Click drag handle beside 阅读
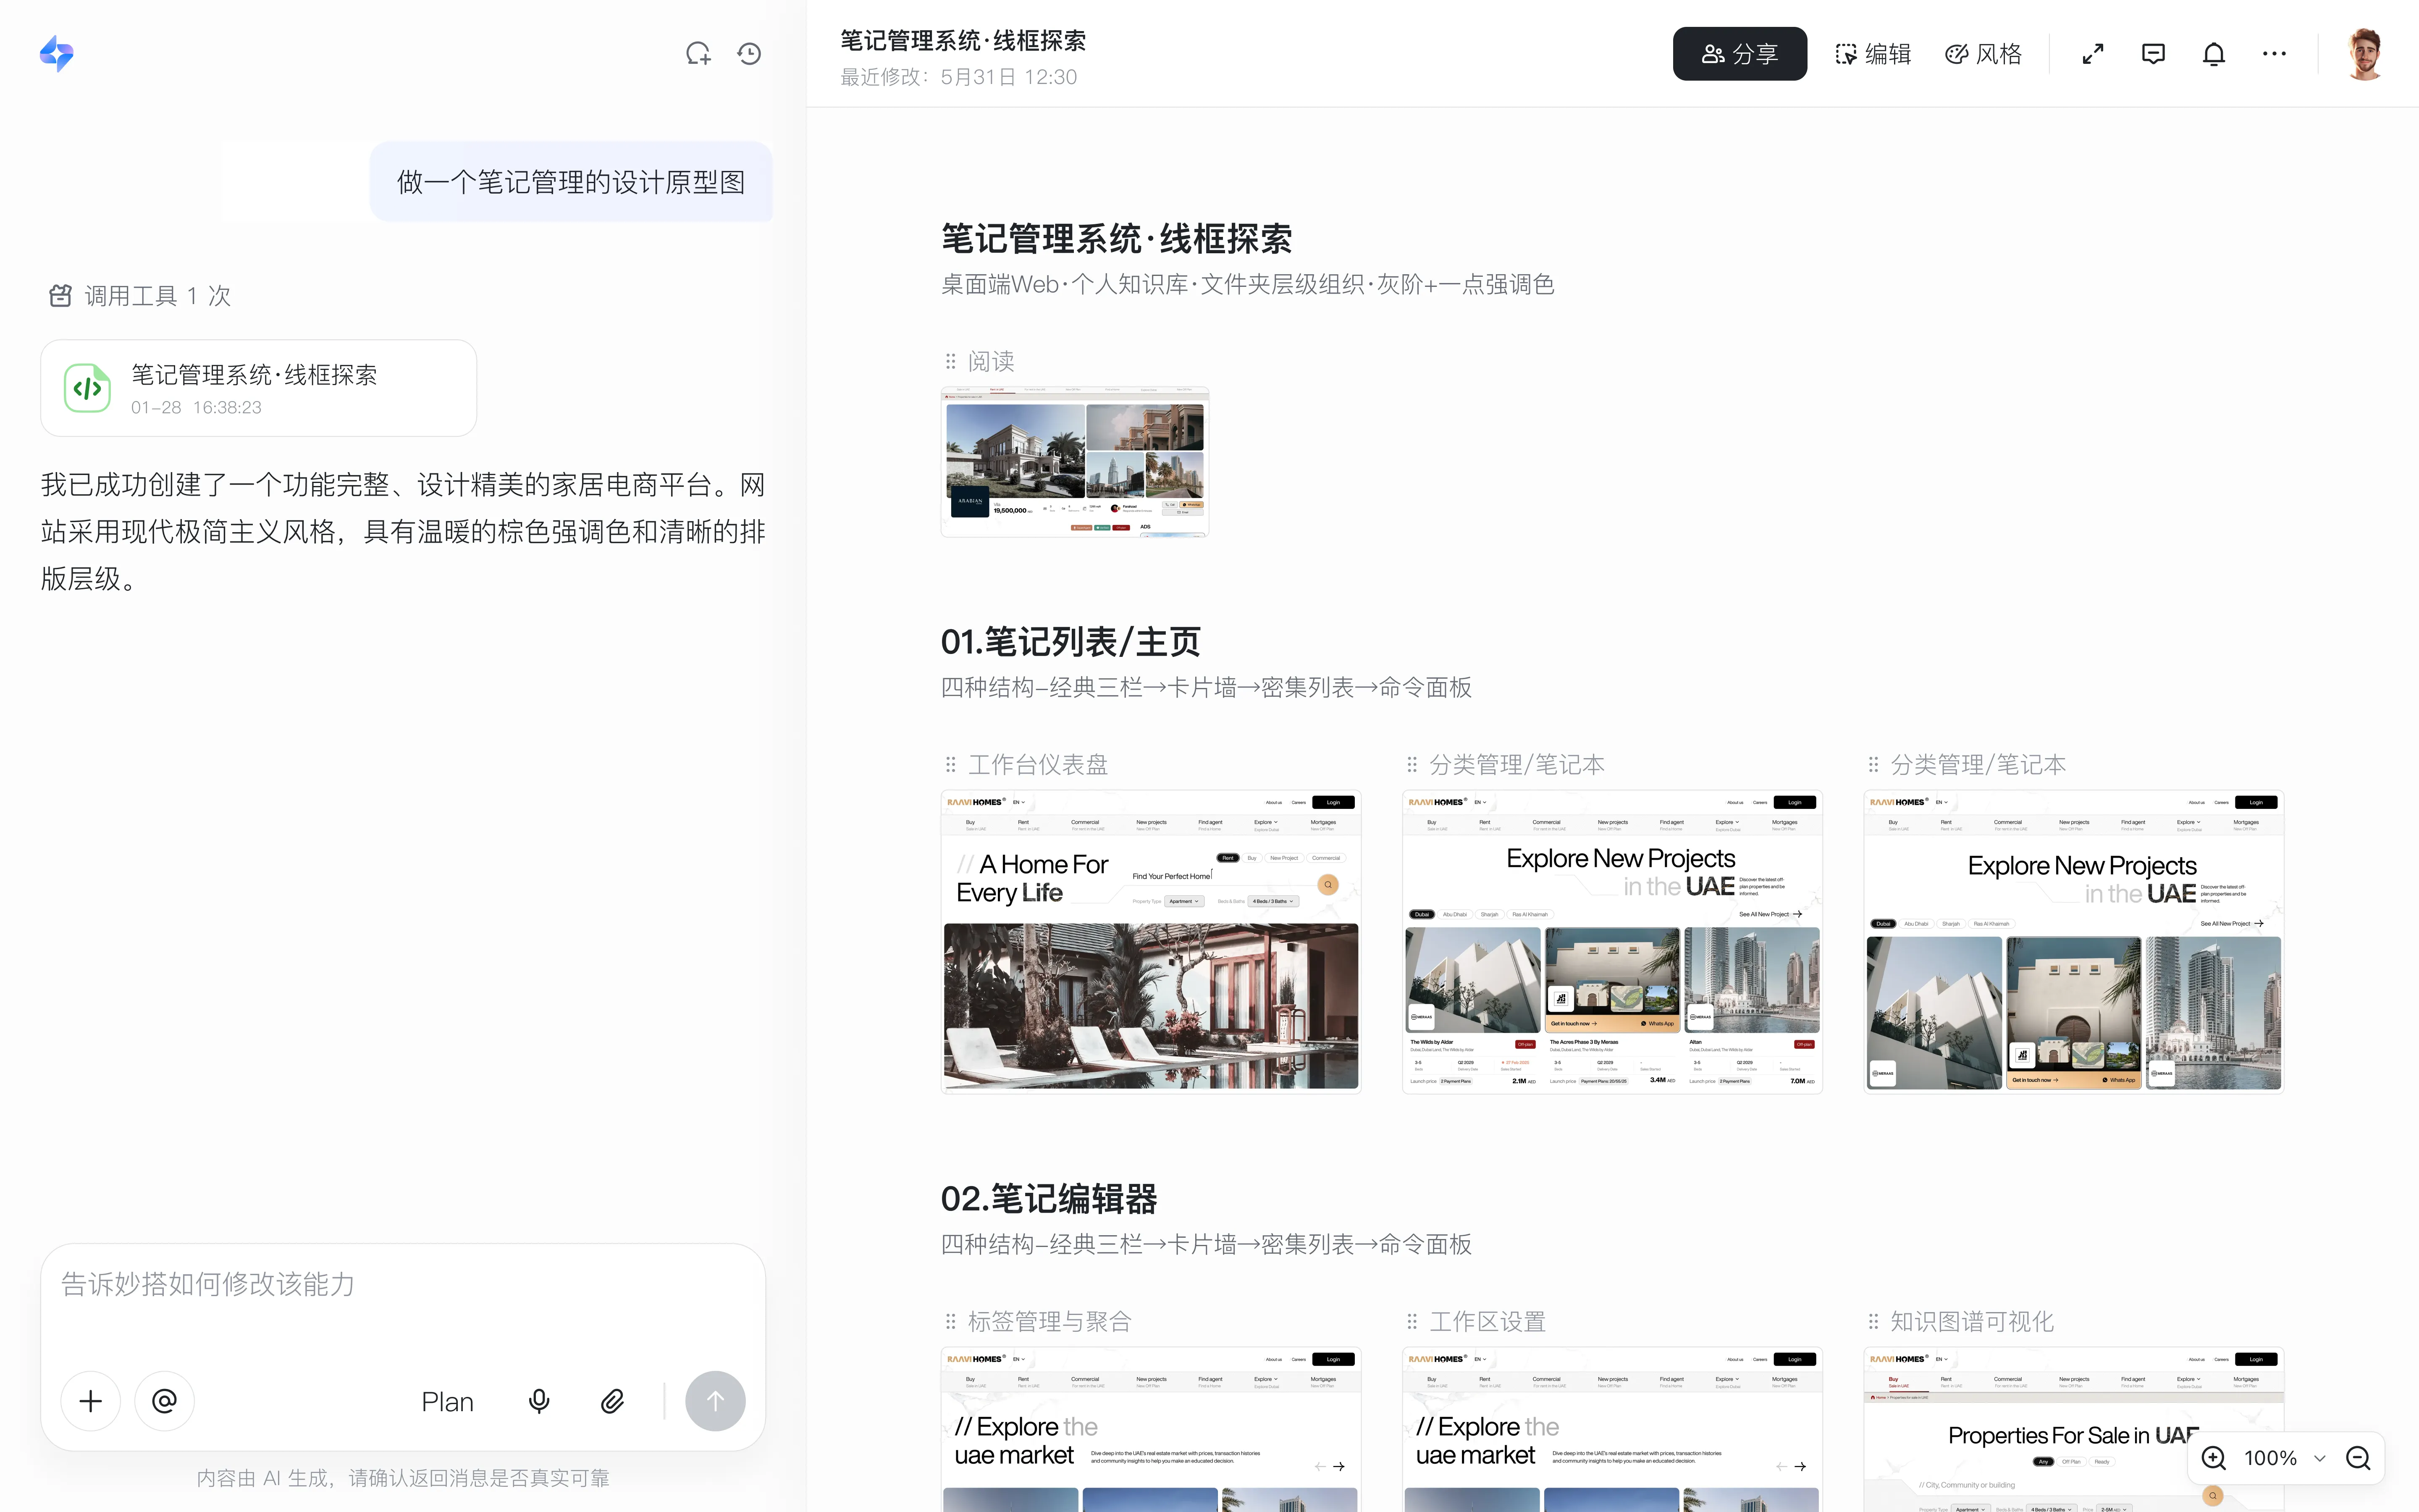 tap(951, 361)
